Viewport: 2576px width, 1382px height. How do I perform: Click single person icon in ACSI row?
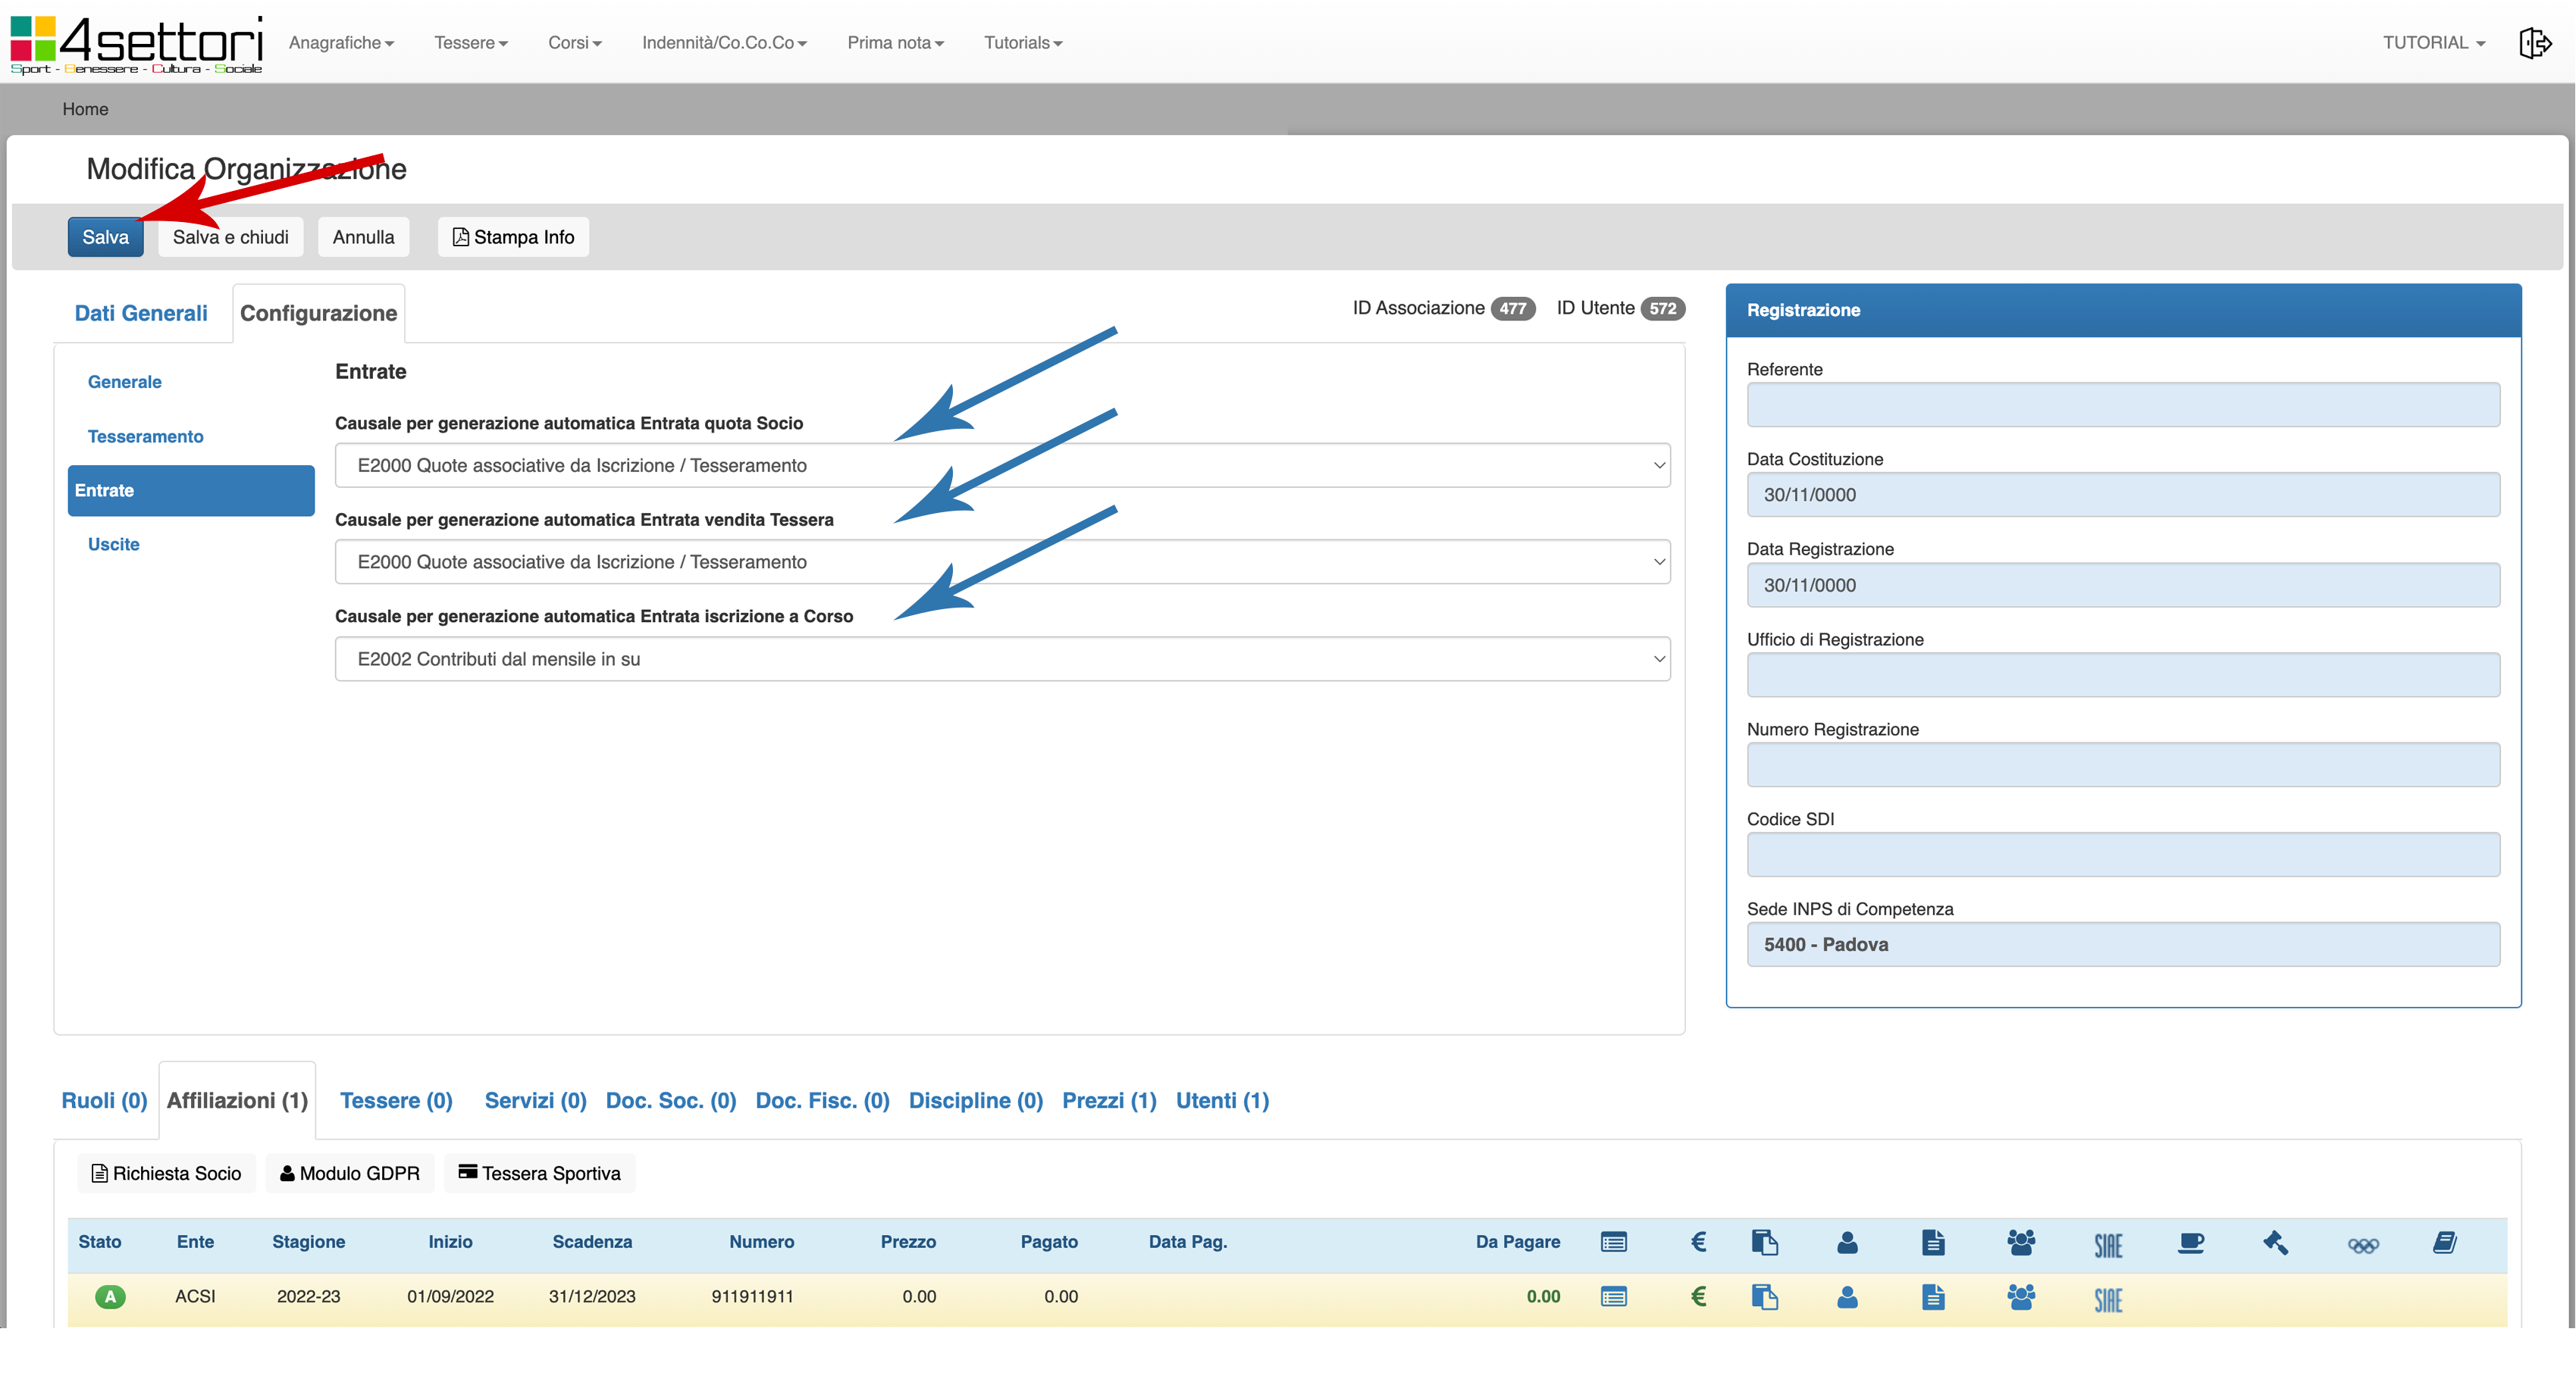(x=1847, y=1296)
